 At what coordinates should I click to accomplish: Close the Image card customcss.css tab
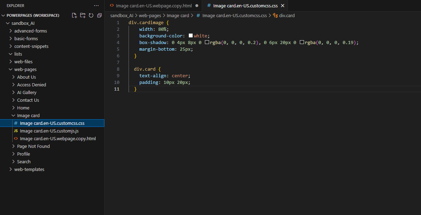(283, 6)
